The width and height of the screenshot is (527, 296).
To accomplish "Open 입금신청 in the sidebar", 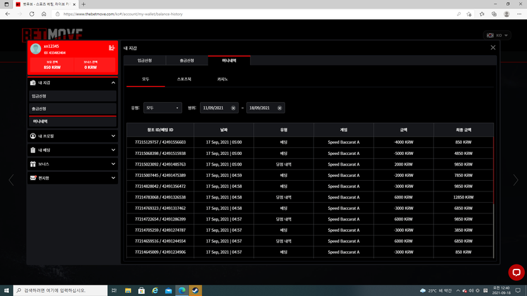I will (x=73, y=96).
